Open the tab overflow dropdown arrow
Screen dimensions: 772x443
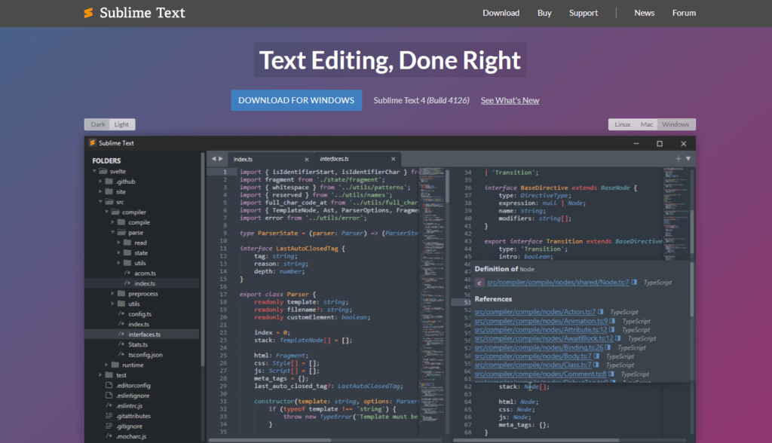click(x=688, y=159)
